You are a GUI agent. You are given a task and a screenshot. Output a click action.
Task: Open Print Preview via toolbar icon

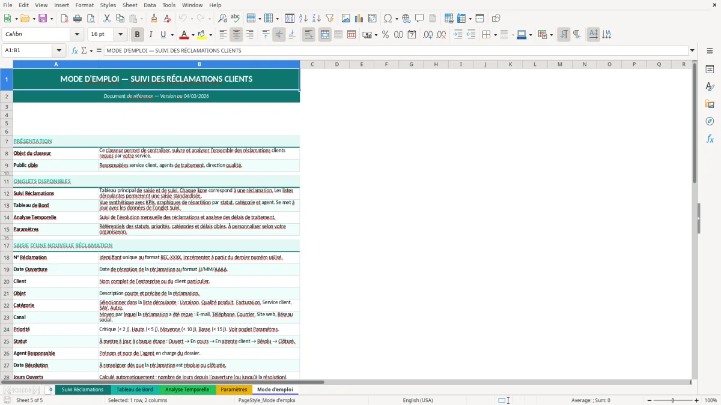pyautogui.click(x=90, y=19)
